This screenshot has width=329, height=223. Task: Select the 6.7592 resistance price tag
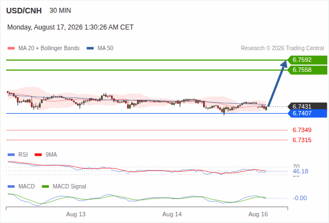[x=307, y=60]
